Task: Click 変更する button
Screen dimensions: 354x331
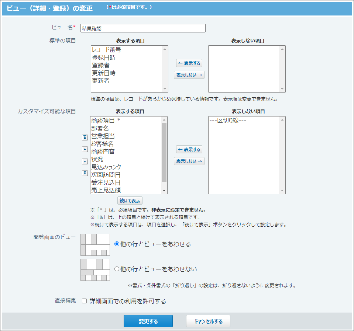Action: point(148,321)
